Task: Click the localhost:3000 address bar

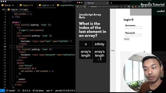Action: point(105,7)
